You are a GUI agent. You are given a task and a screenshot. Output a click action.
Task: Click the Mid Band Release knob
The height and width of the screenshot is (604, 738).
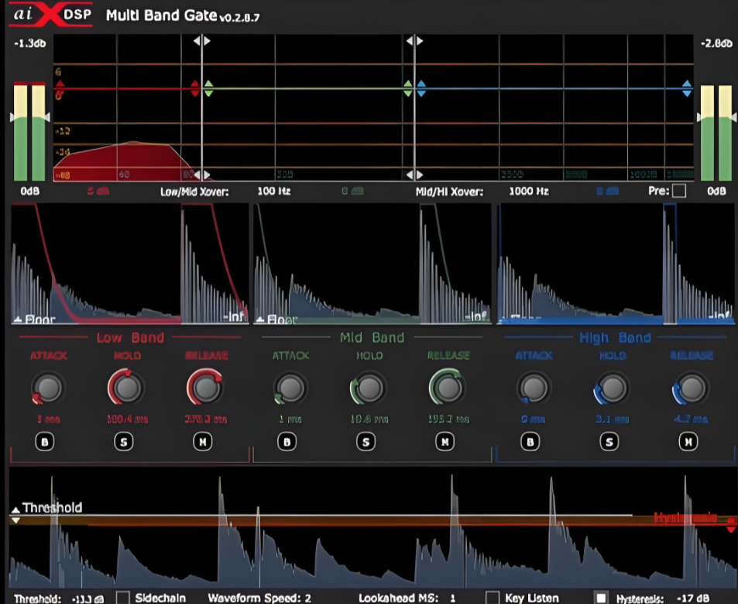447,388
